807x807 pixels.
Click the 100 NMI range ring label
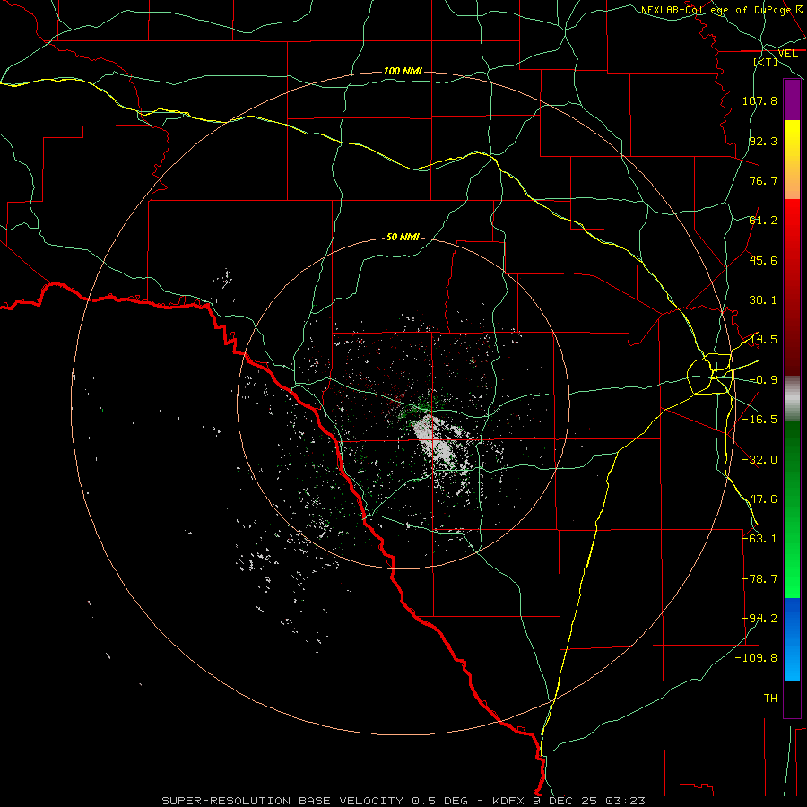click(x=403, y=71)
